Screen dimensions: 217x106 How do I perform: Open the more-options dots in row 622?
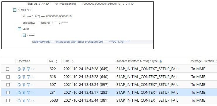coord(33,69)
